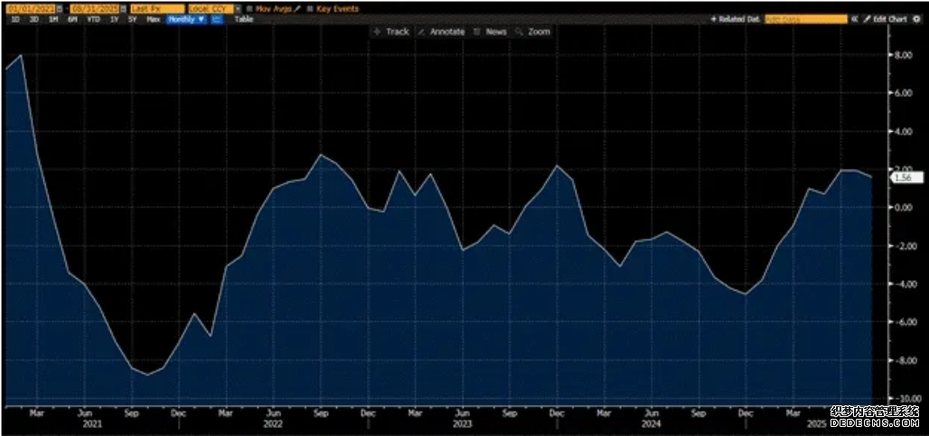
Task: Activate the Annotate drawing tool
Action: point(441,32)
